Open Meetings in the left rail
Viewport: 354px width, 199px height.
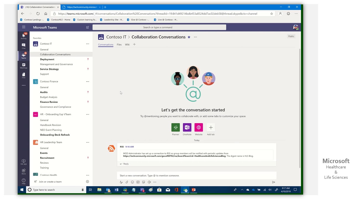(24, 66)
